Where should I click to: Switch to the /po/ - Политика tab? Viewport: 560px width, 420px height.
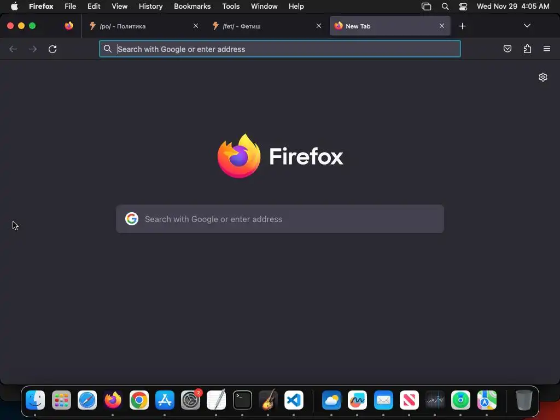[x=143, y=26]
